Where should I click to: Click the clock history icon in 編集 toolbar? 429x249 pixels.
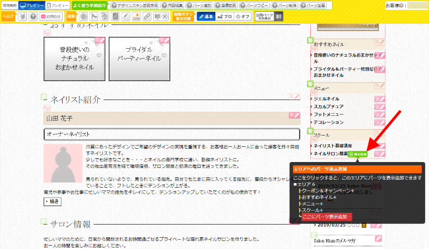pyautogui.click(x=83, y=16)
